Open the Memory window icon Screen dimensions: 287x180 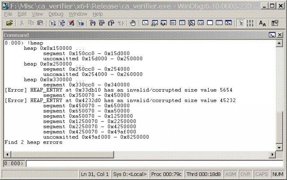pos(182,23)
